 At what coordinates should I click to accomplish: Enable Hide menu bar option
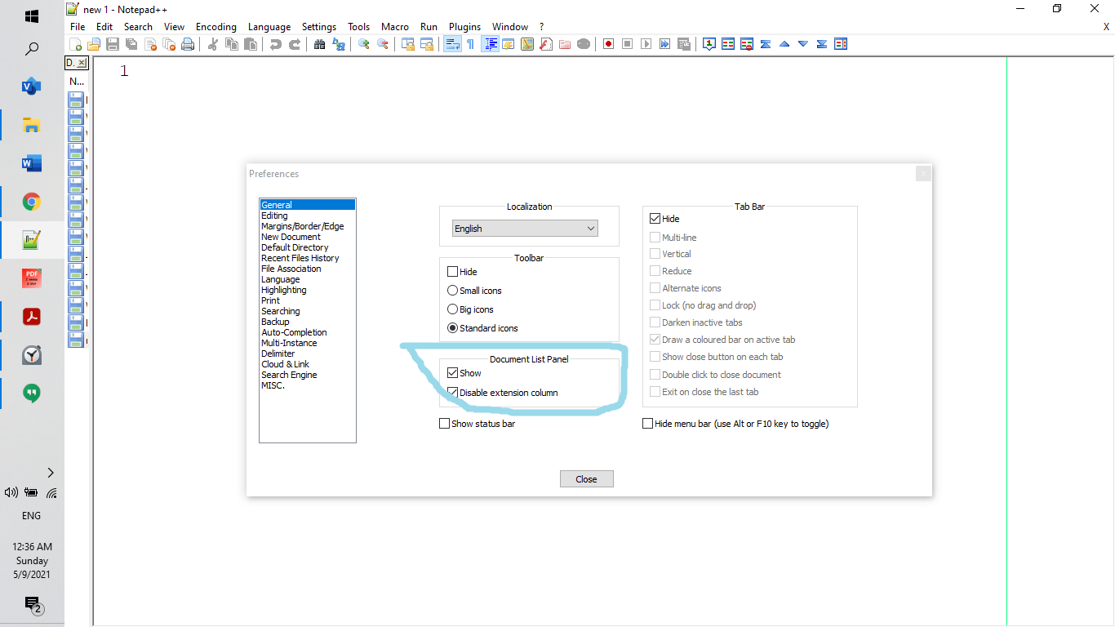(x=646, y=424)
